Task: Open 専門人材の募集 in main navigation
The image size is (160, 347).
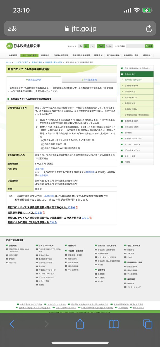Action: pos(113,55)
